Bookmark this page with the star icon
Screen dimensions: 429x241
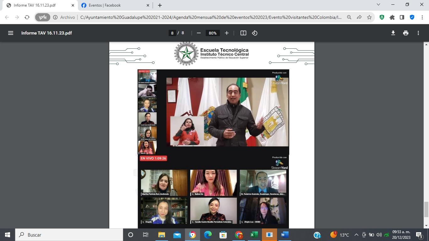(369, 17)
